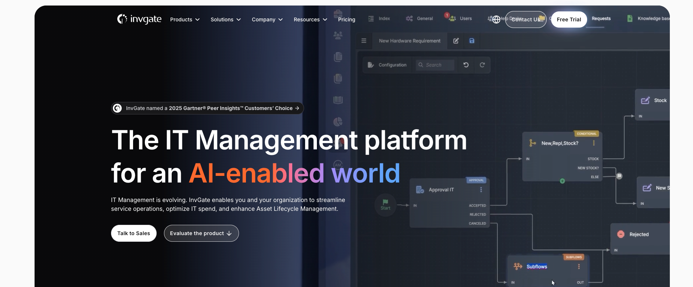Open the three-dot menu on Subflows node
This screenshot has width=693, height=287.
click(x=579, y=266)
